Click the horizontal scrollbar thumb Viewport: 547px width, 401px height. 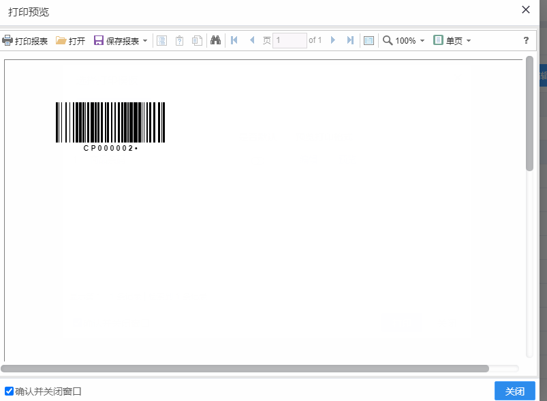click(245, 368)
